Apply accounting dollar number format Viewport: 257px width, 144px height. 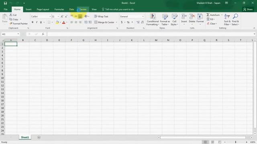(122, 22)
